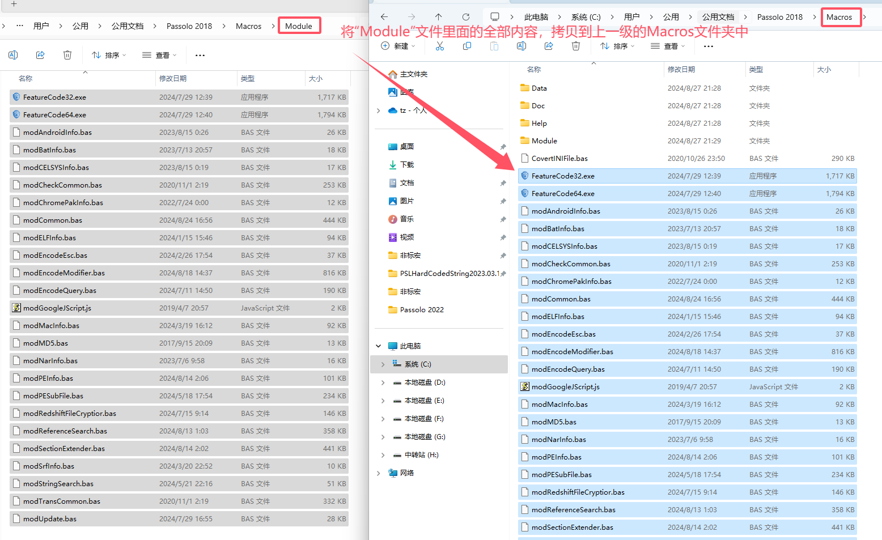Click 此电脑 breadcrumb in right address bar
The image size is (882, 540).
[x=536, y=17]
